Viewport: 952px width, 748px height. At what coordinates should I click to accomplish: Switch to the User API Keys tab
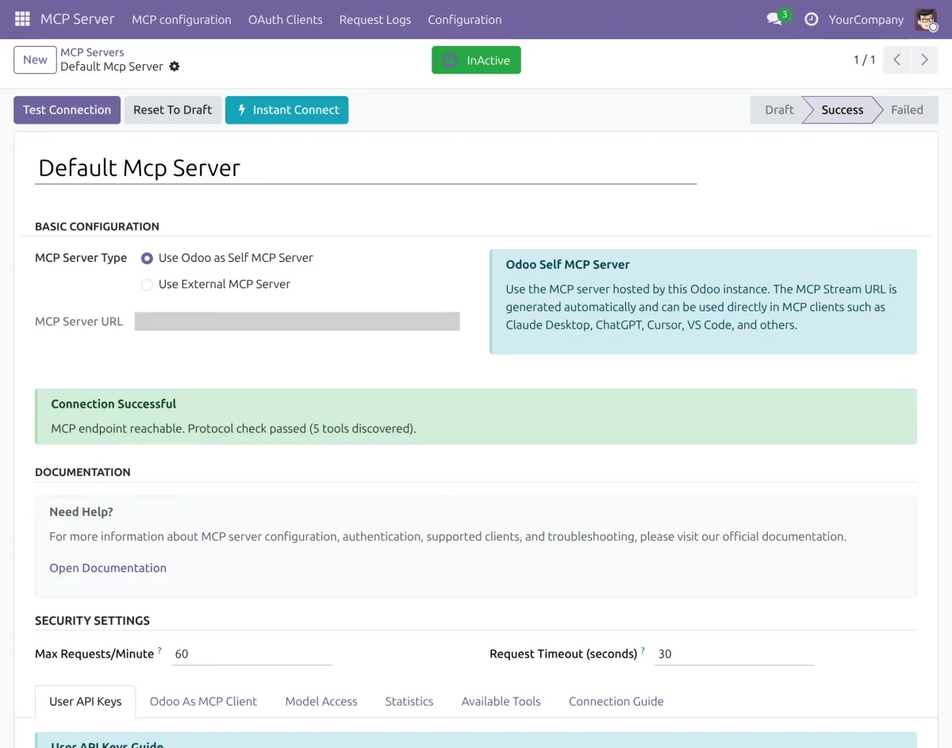click(x=86, y=701)
